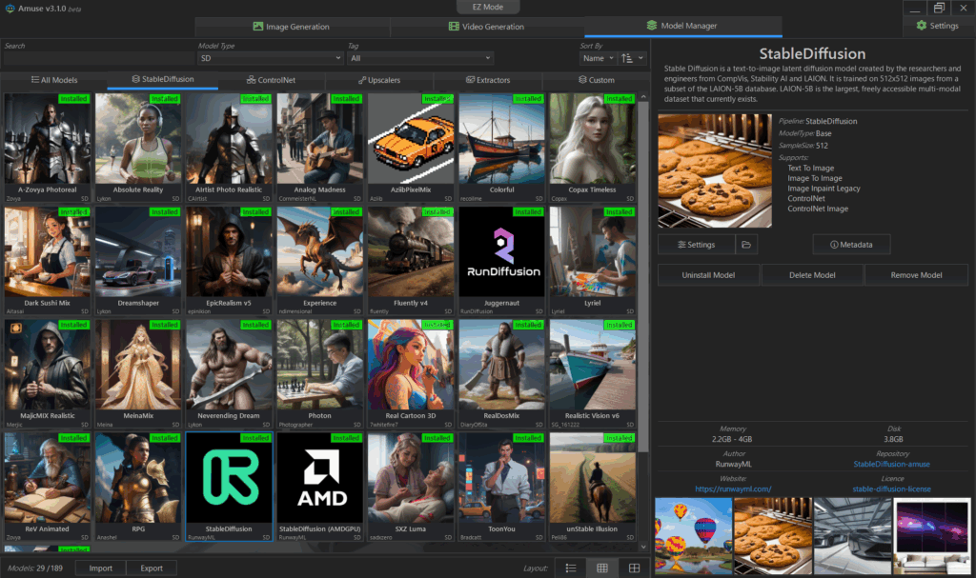Select the Dark Sushi Mix model
This screenshot has height=578, width=976.
coord(48,261)
